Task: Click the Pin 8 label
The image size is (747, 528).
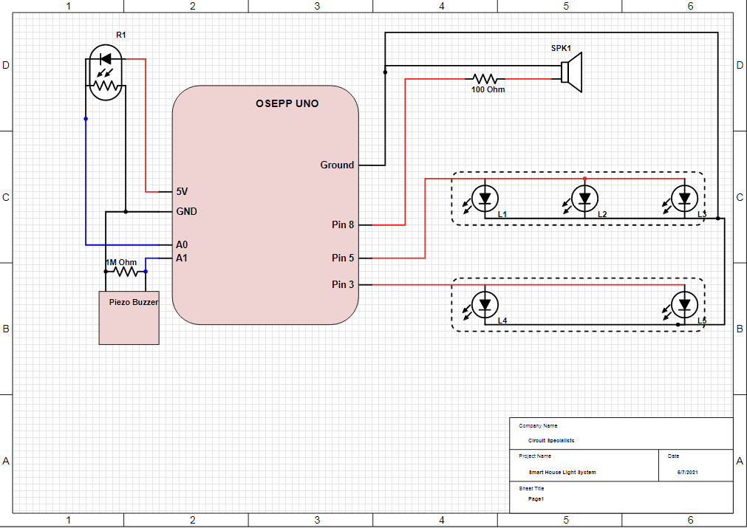Action: coord(343,224)
